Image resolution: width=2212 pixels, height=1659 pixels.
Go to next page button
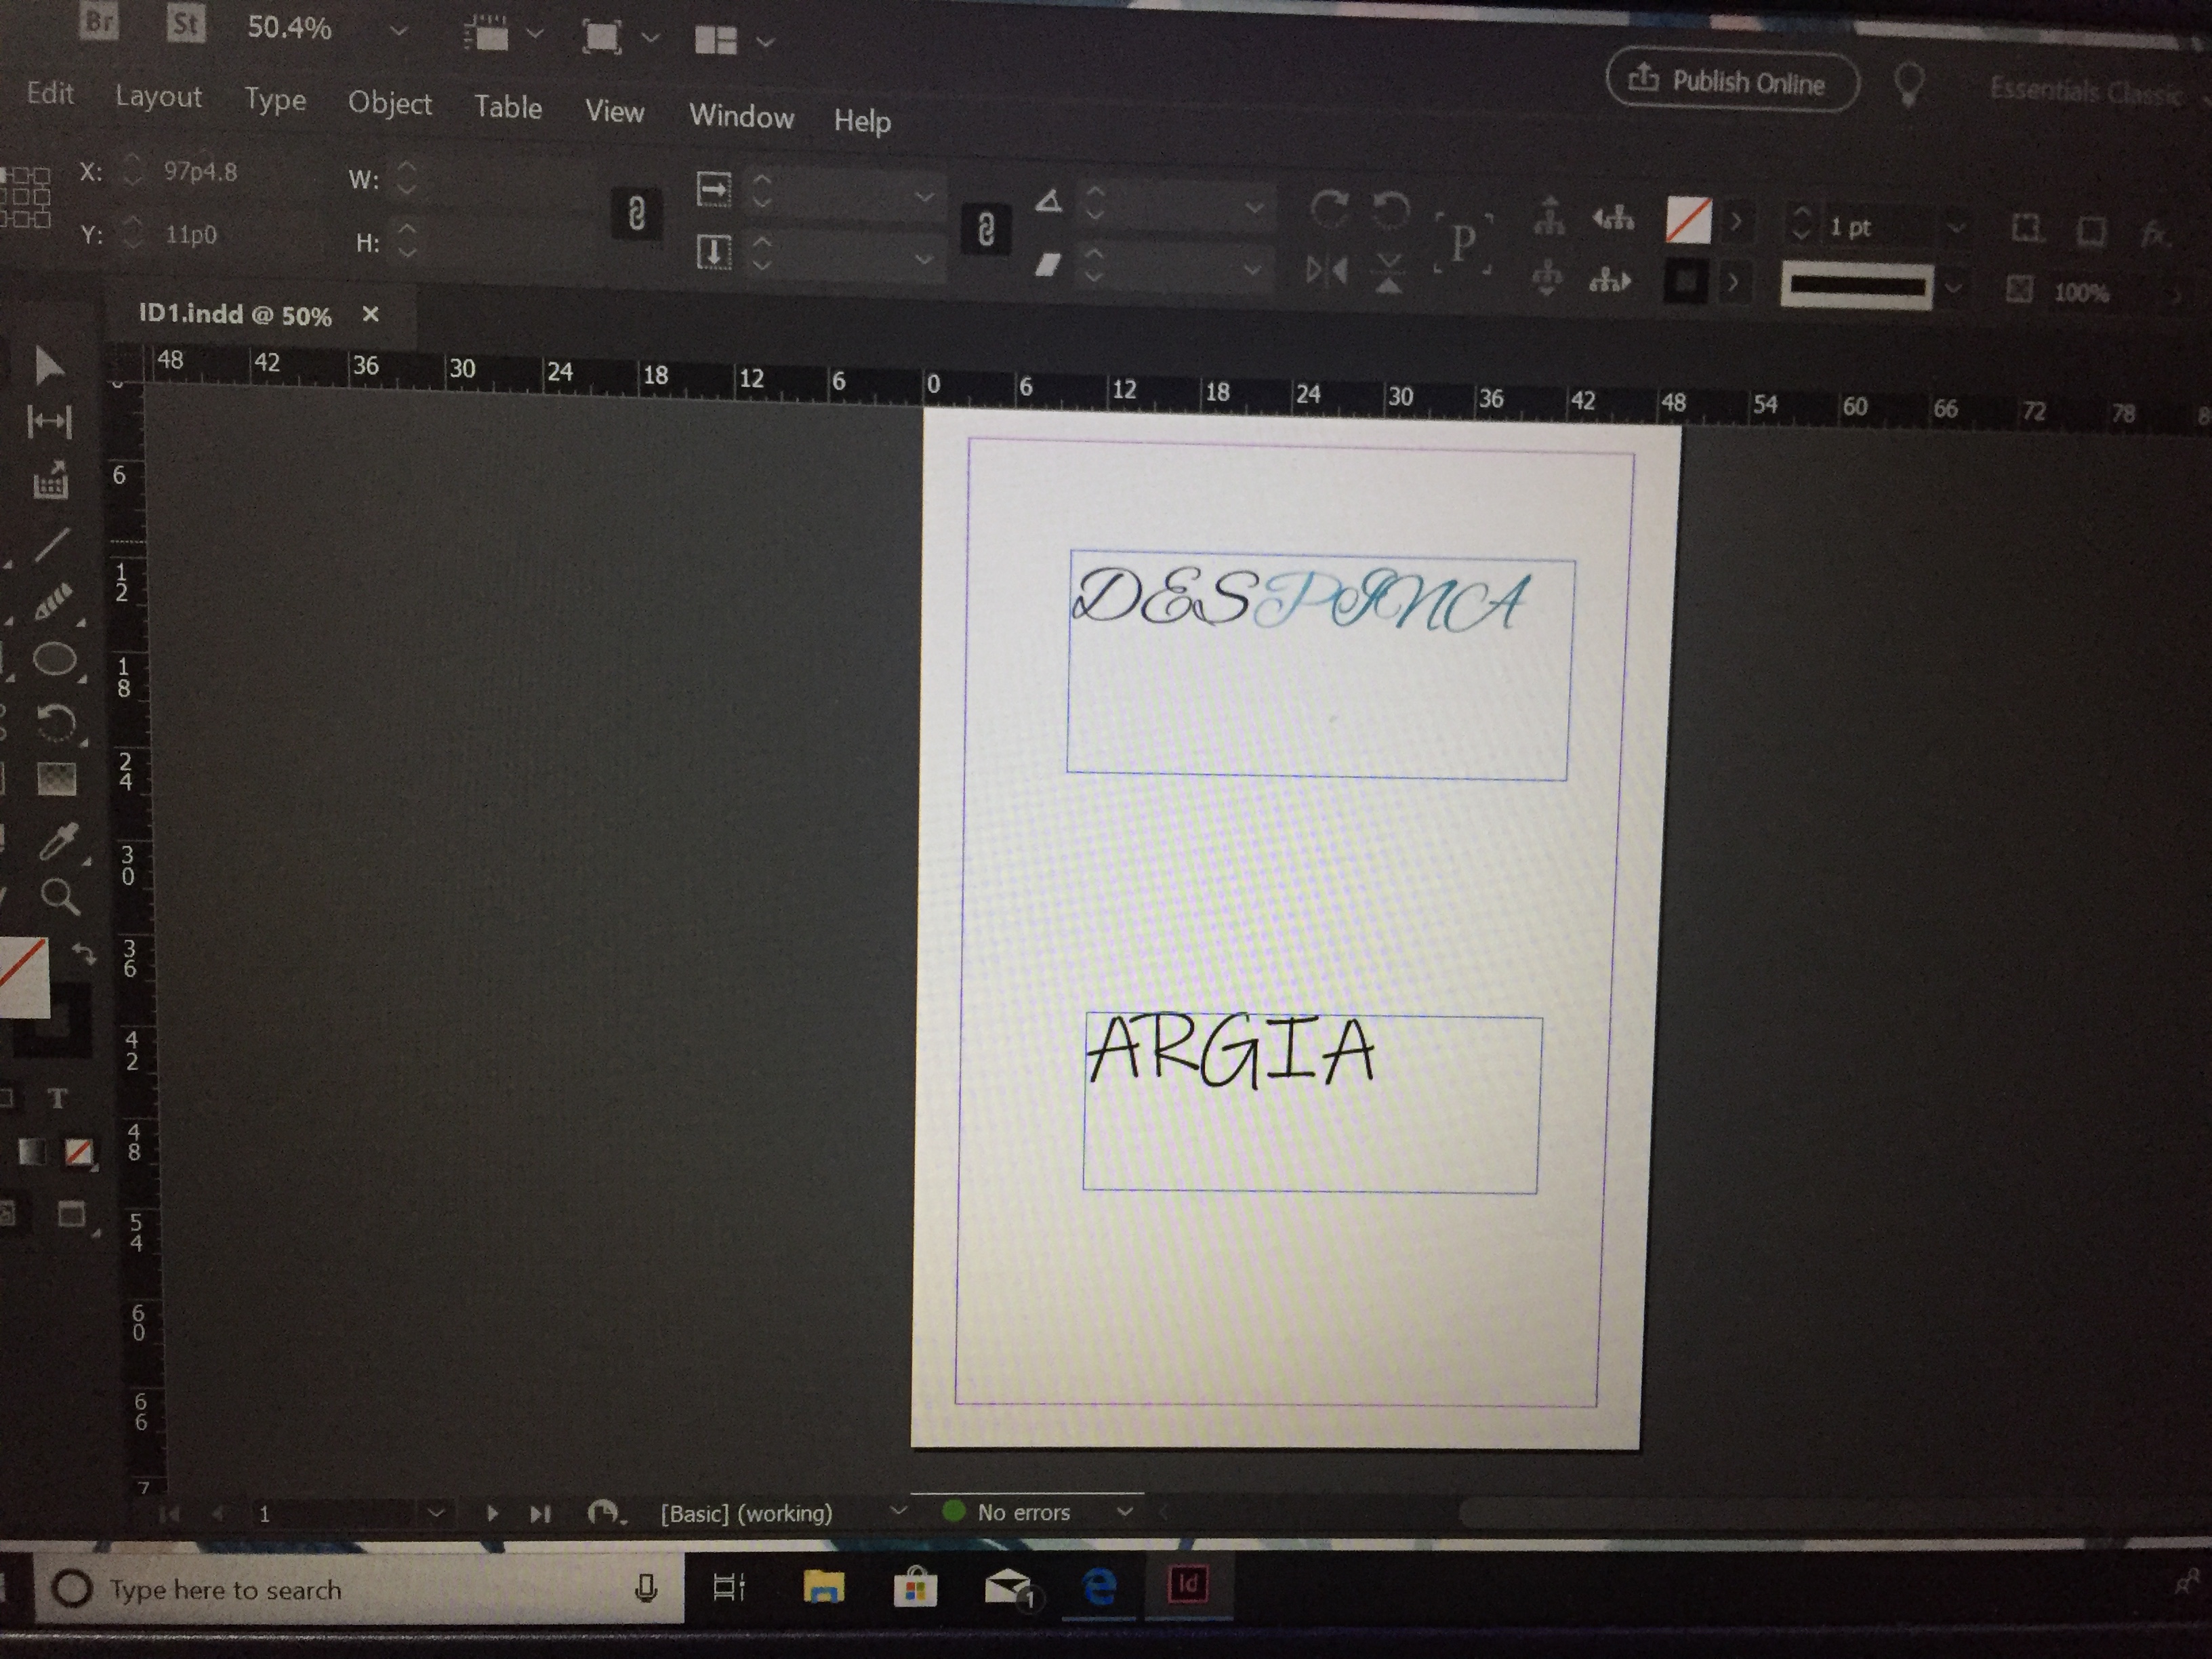pos(492,1513)
